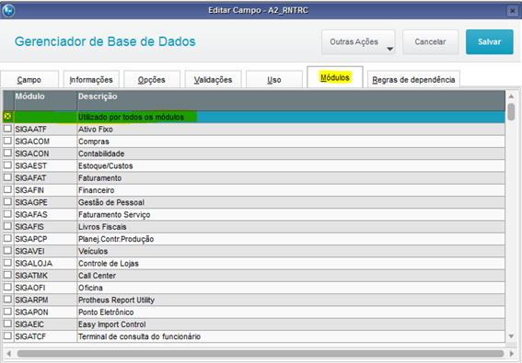Screen dimensions: 522x363
Task: Close the Editar Campo window
Action: (x=513, y=11)
